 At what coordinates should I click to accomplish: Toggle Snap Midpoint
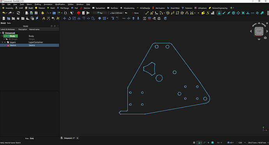coord(229,13)
